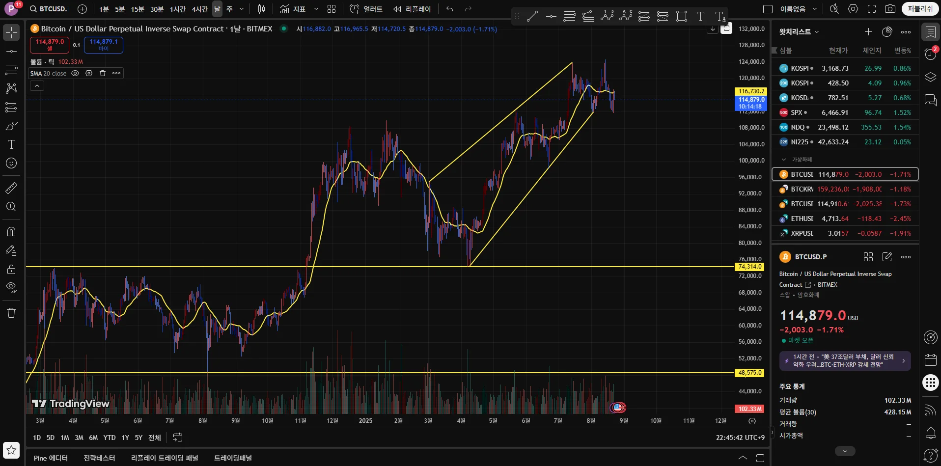
Task: Open the Strategy Tester tab
Action: [99, 458]
